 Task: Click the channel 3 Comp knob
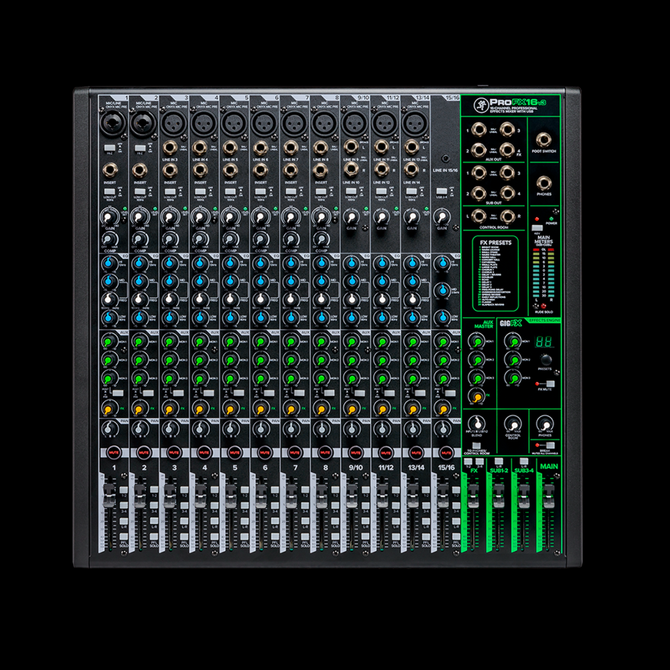(170, 239)
